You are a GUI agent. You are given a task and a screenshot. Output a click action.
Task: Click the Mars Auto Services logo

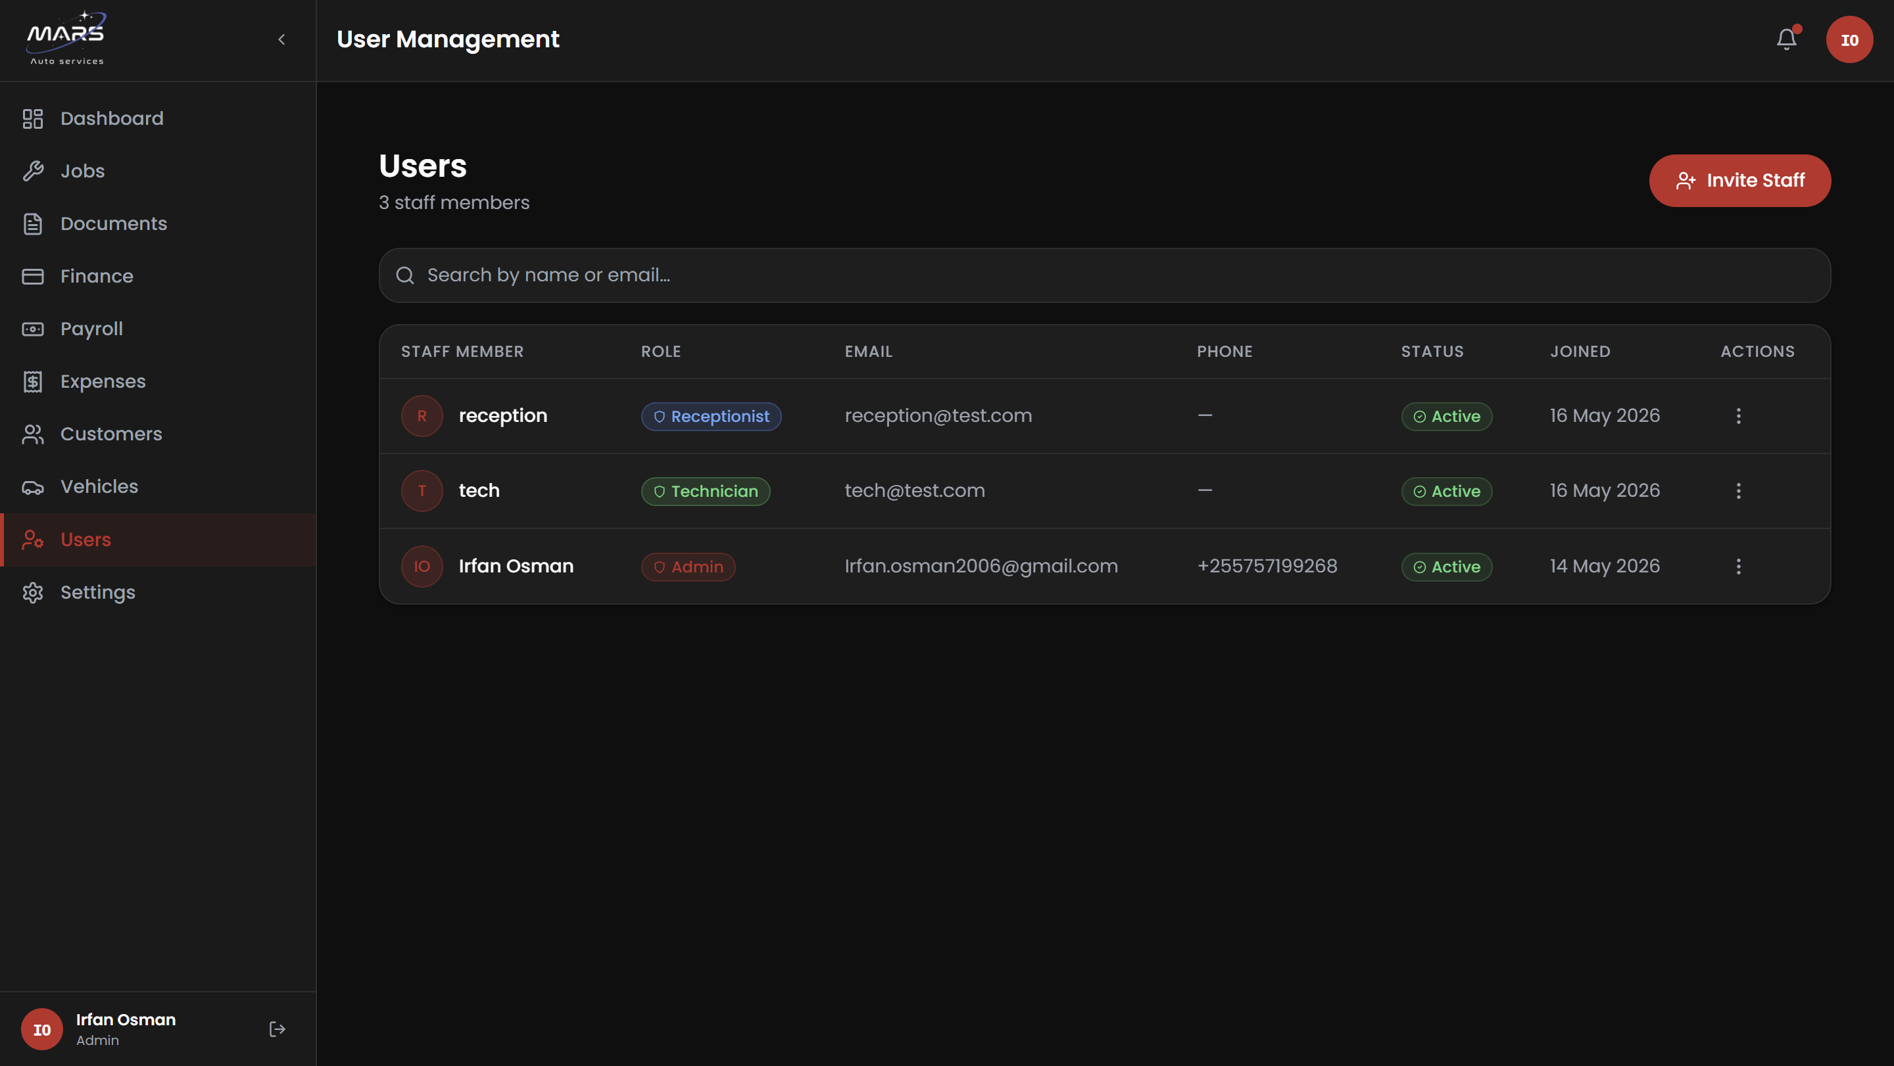click(x=66, y=38)
